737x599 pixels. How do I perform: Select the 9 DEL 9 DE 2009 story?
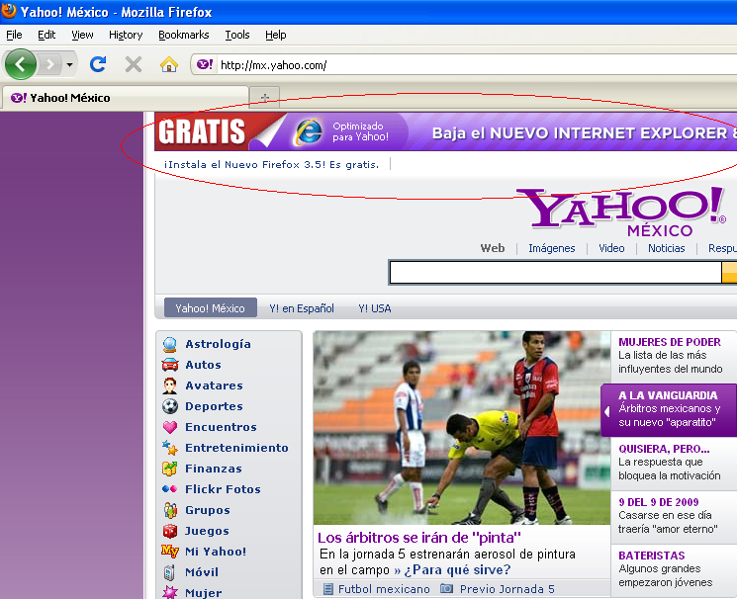coord(674,516)
